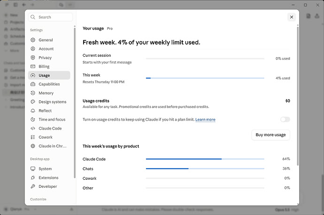Click the 36% Chats value
324x215 pixels.
286,169
